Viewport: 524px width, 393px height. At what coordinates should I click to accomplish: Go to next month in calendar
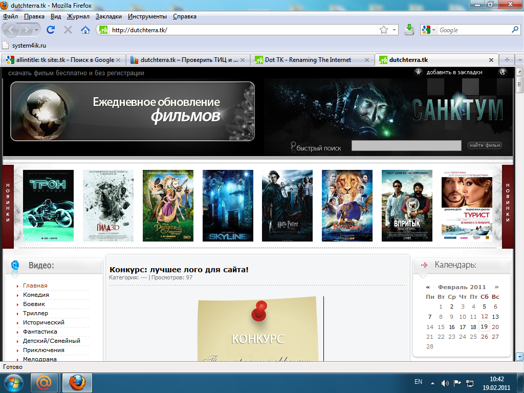coord(496,287)
